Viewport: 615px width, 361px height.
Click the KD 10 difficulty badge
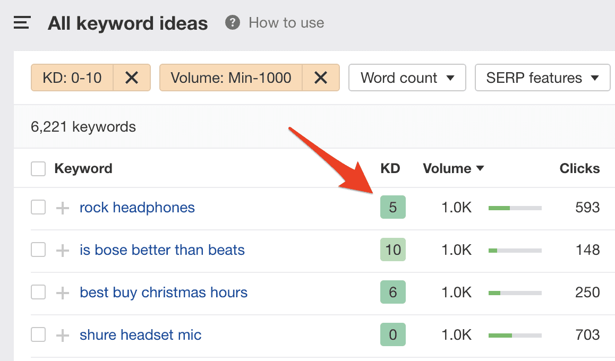[393, 250]
